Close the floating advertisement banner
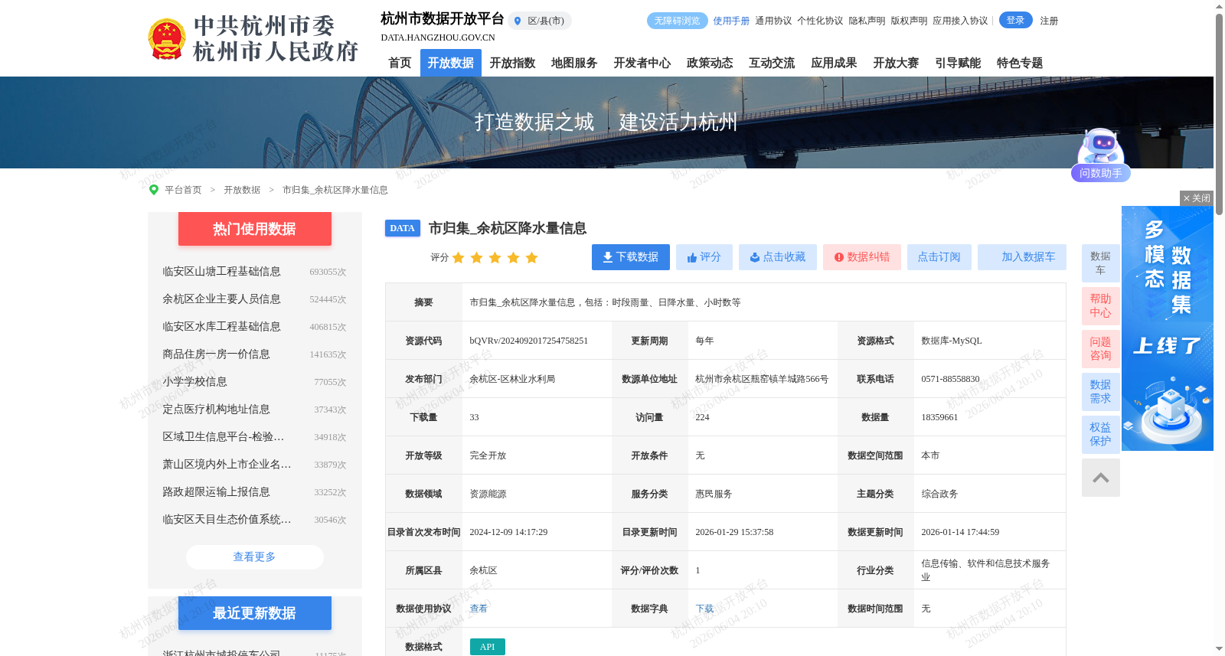Viewport: 1225px width, 656px height. click(1197, 198)
